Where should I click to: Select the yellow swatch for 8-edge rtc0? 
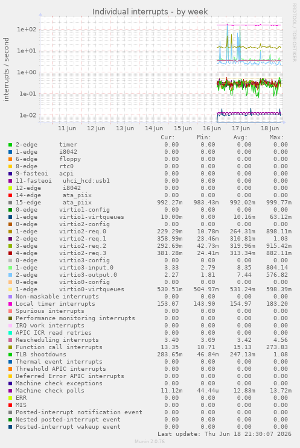(x=10, y=166)
